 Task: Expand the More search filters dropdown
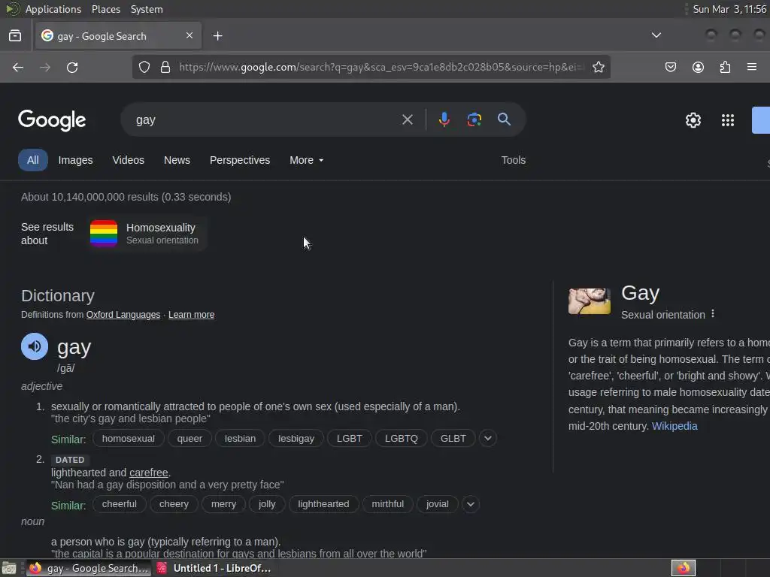pos(307,160)
